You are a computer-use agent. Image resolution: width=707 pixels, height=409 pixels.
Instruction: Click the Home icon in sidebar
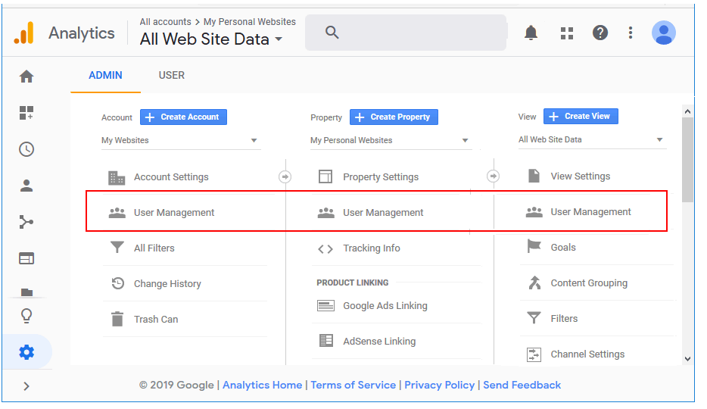pos(26,76)
